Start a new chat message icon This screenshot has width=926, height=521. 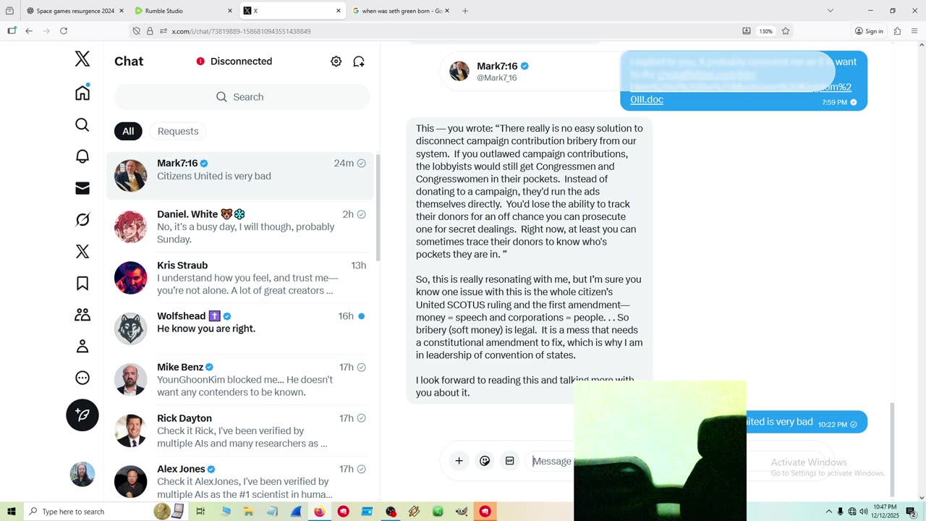[x=359, y=62]
